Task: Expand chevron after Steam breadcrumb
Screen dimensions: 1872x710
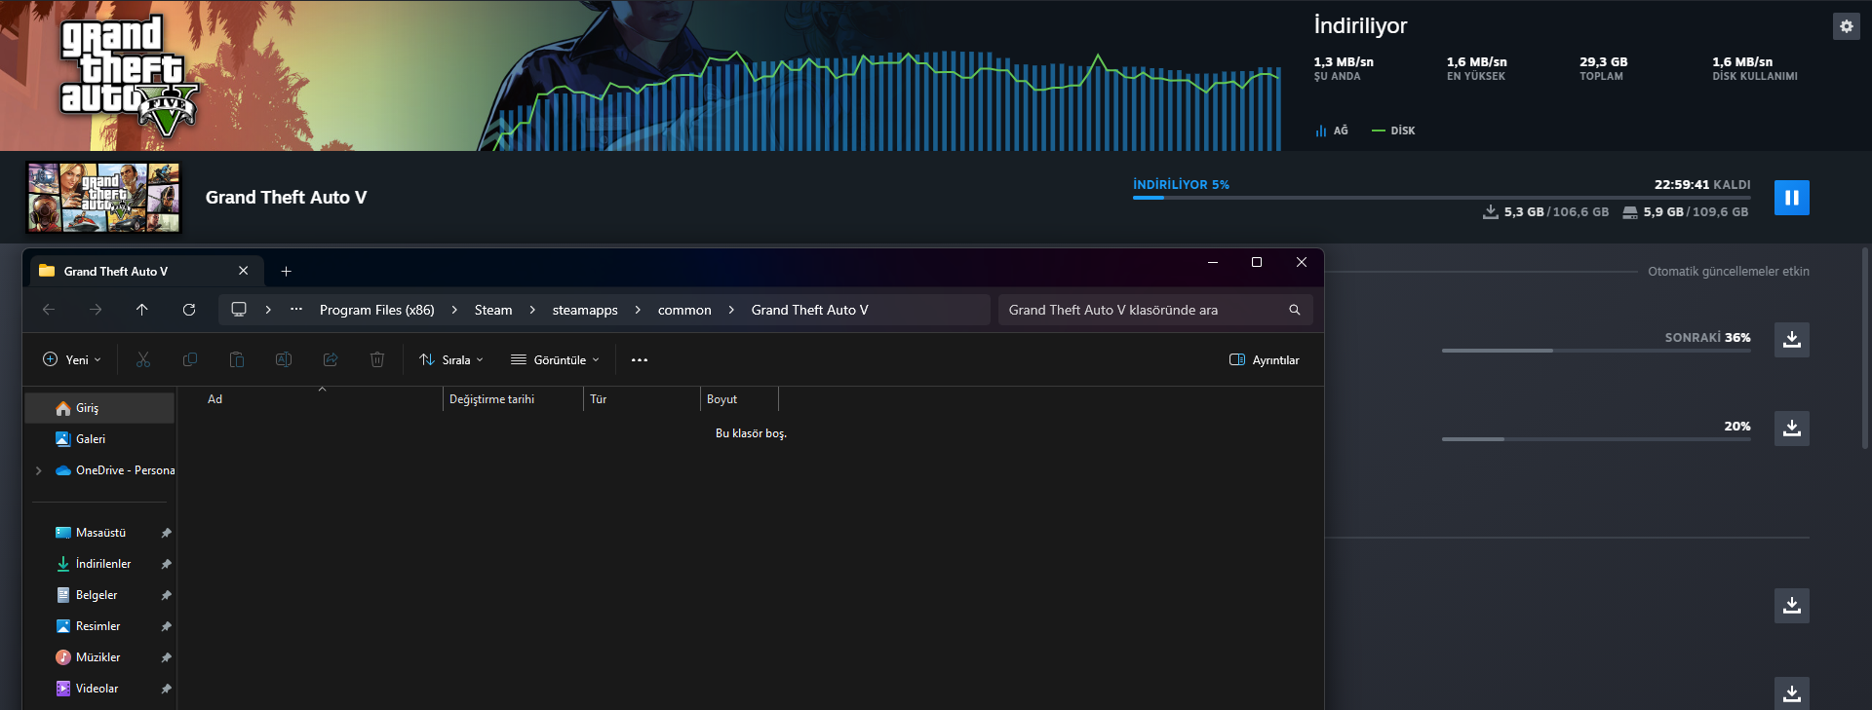Action: pyautogui.click(x=532, y=310)
